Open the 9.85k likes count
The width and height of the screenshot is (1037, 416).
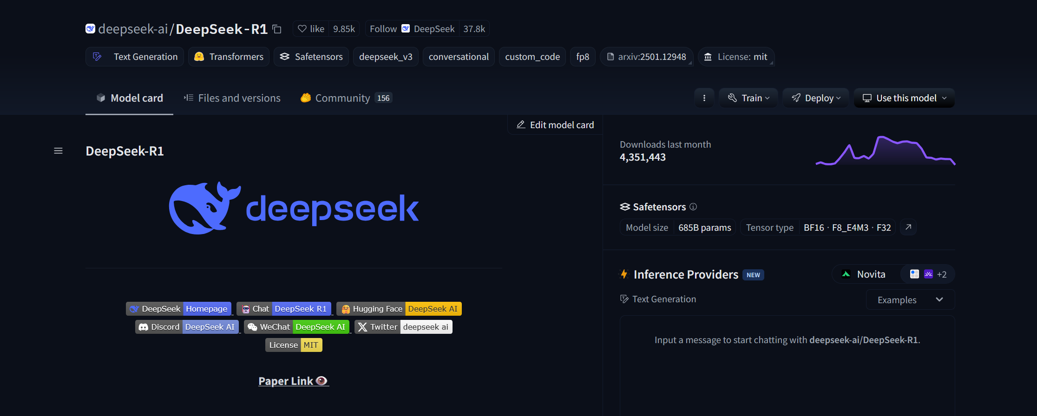(344, 29)
